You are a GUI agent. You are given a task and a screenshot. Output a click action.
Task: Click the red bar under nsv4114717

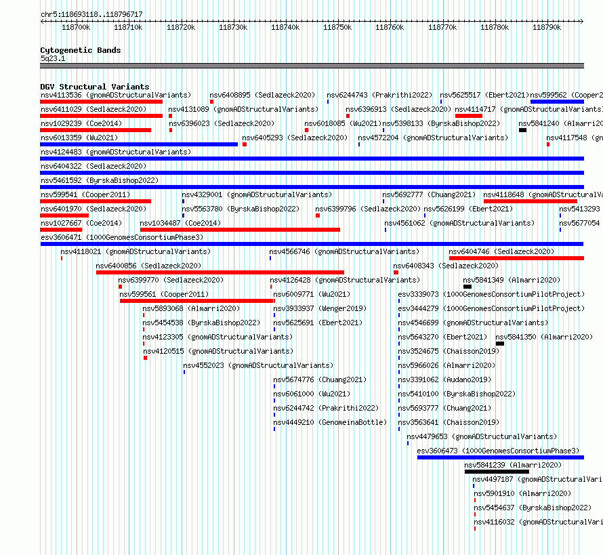[x=469, y=116]
